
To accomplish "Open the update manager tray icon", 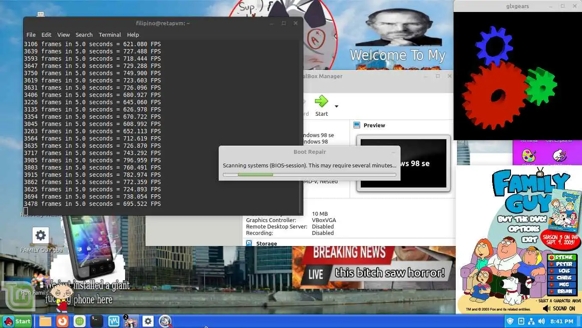I will 521,321.
